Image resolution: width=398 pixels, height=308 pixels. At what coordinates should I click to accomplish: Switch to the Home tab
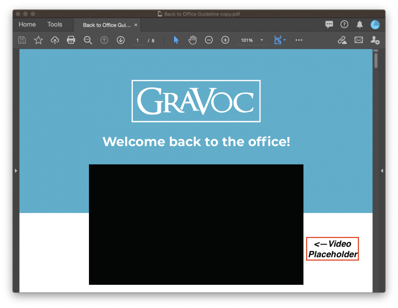click(27, 24)
